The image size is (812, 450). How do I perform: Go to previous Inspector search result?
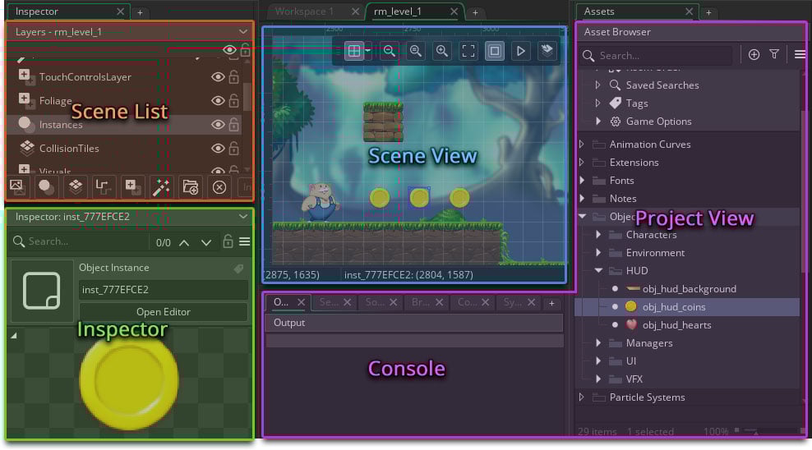coord(184,242)
